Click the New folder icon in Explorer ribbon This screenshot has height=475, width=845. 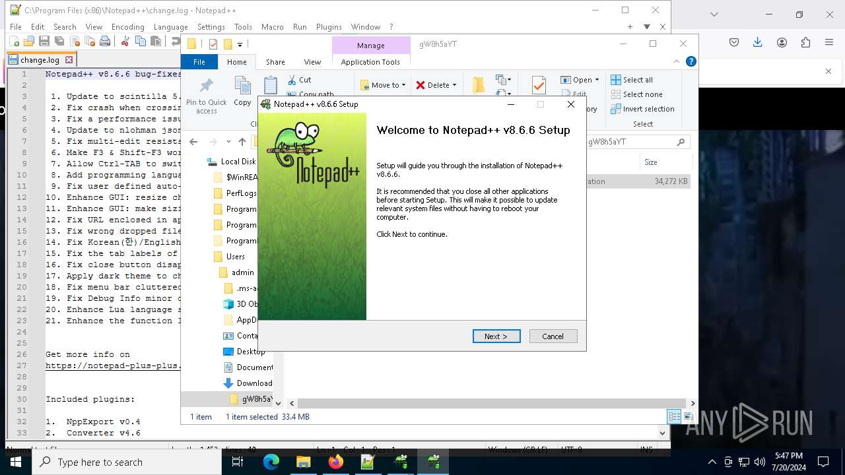[479, 85]
